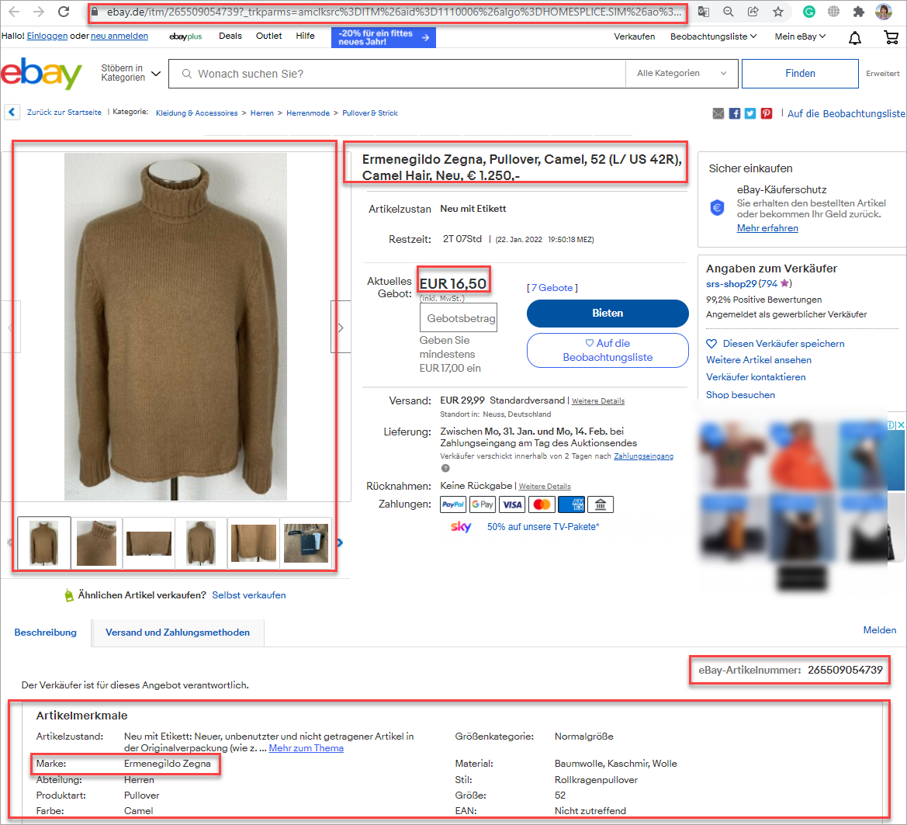Viewport: 907px width, 825px height.
Task: Open seller profile srs-shop29
Action: [x=731, y=283]
